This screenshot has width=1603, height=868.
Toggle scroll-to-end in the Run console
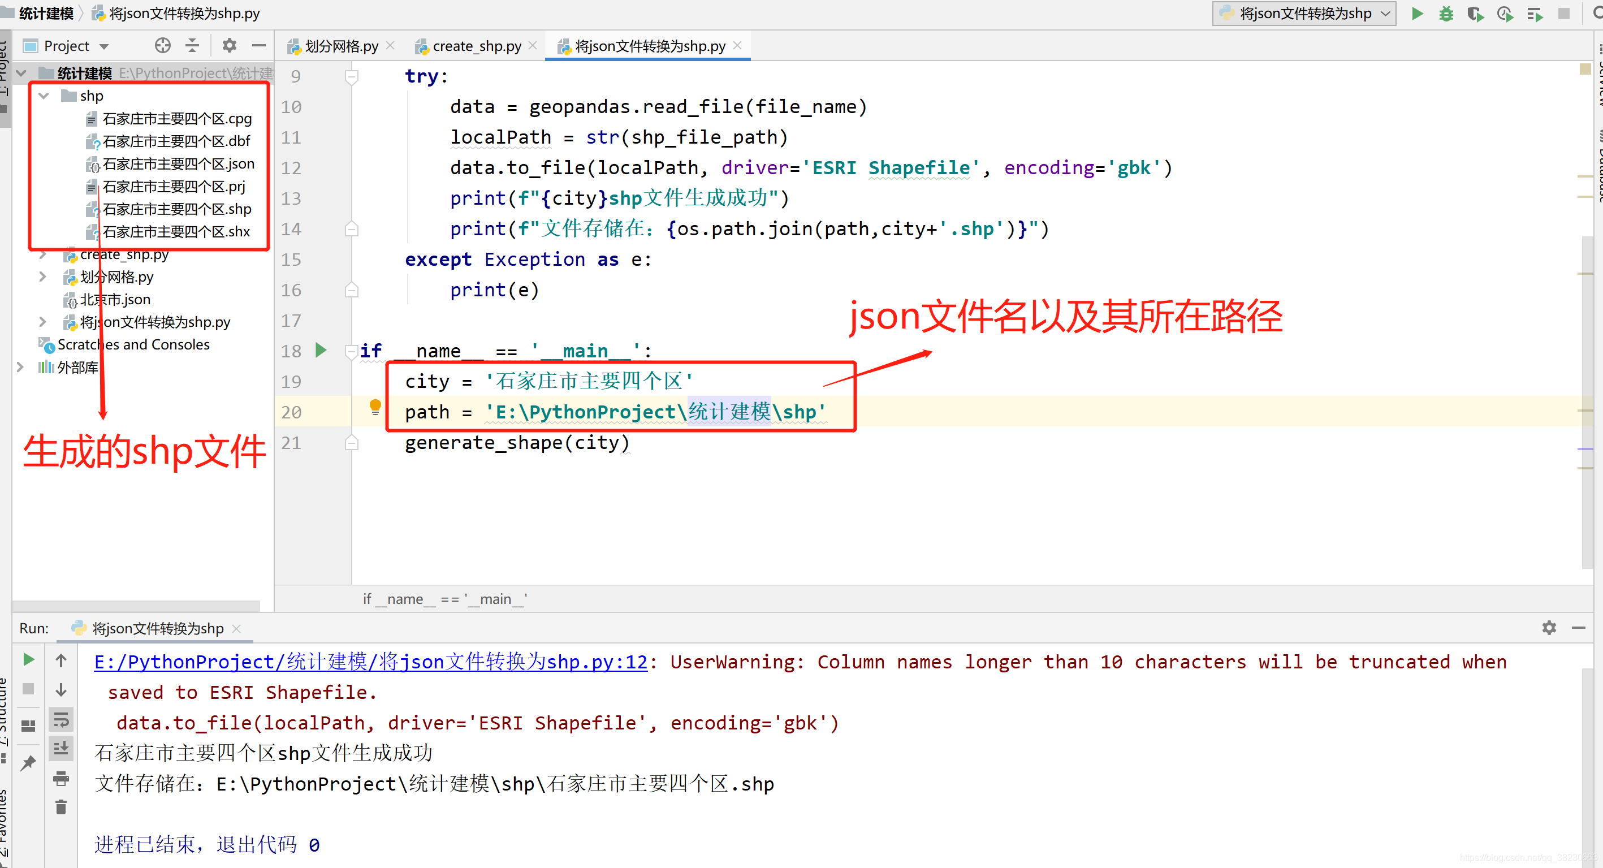coord(61,749)
